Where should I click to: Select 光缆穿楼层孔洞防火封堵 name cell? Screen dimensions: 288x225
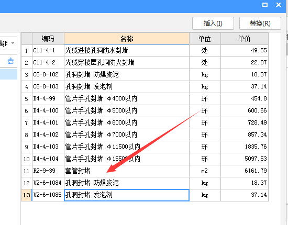pyautogui.click(x=127, y=63)
